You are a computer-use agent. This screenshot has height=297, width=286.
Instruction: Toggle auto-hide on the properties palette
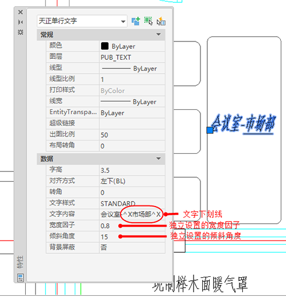pyautogui.click(x=21, y=22)
